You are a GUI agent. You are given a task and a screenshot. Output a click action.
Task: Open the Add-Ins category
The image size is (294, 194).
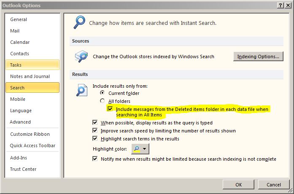point(32,158)
